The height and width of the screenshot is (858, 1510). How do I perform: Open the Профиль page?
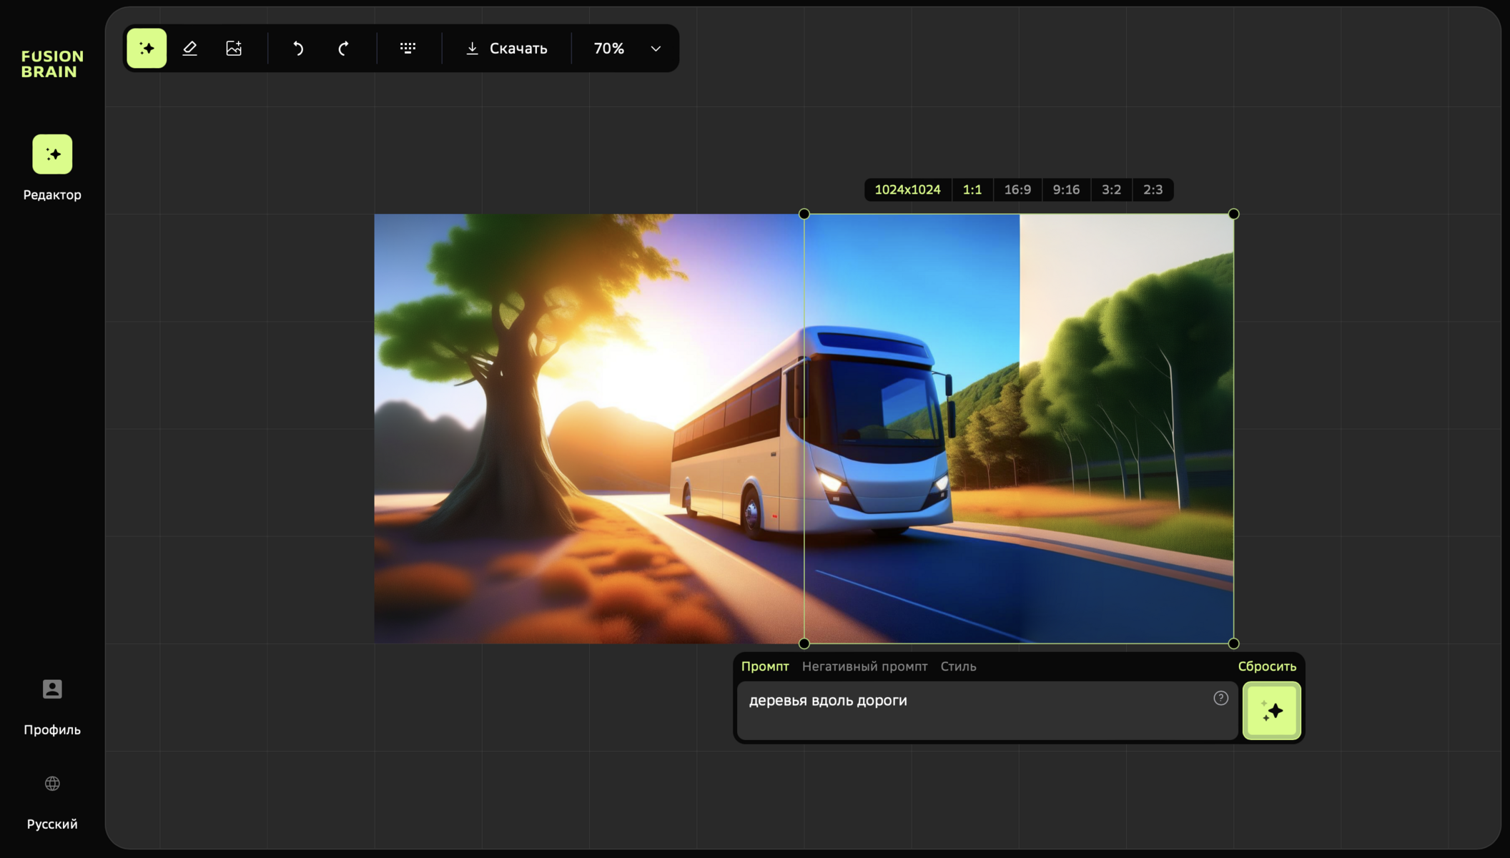pos(52,689)
